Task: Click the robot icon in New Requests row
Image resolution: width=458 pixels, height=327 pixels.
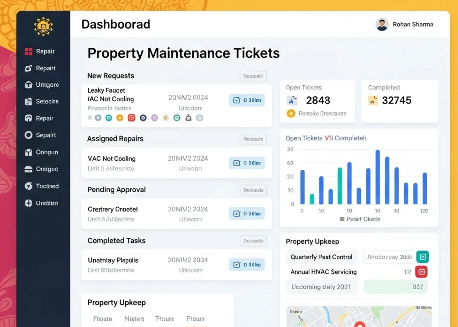Action: pos(188,118)
